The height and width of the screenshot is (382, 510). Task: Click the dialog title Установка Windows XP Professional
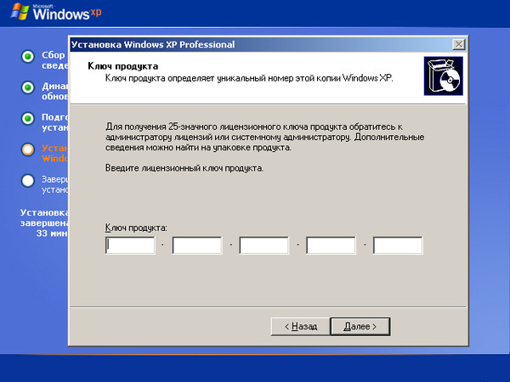[x=153, y=44]
